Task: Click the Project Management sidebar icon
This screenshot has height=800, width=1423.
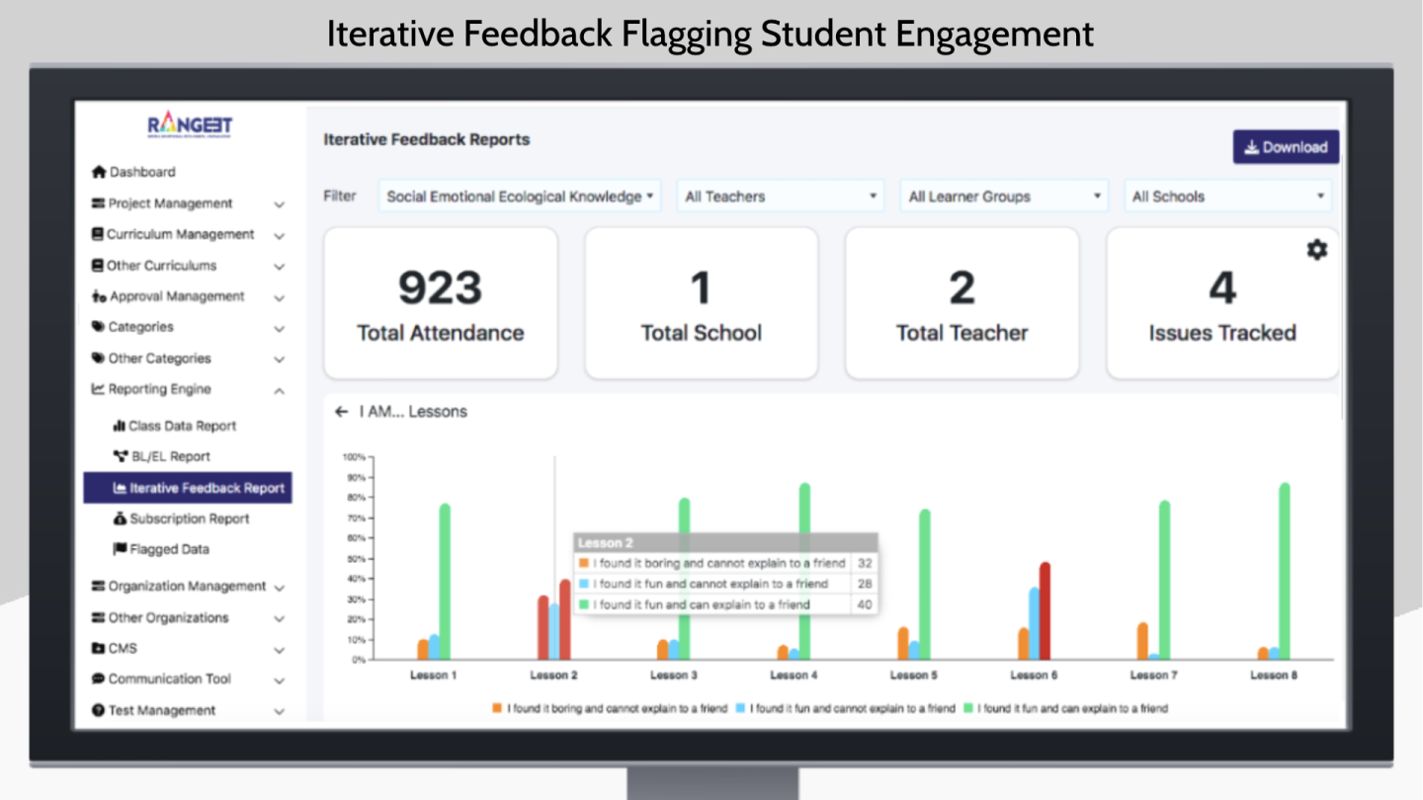Action: click(x=98, y=203)
